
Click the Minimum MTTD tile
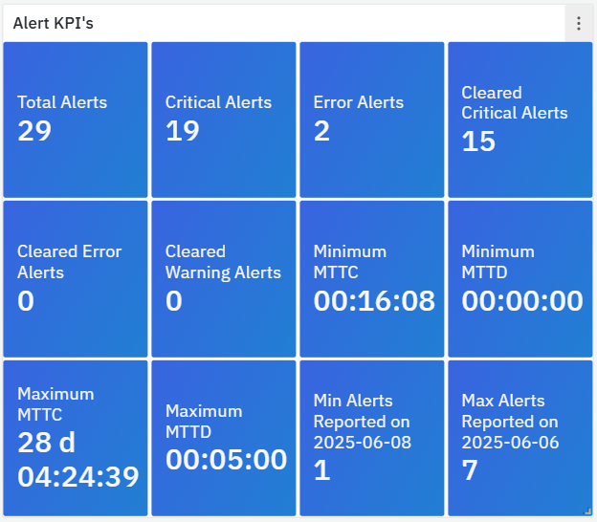point(520,278)
